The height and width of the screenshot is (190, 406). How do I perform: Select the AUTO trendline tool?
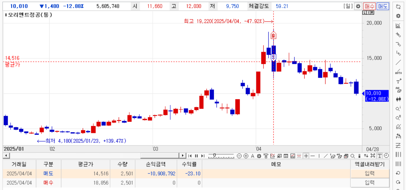(398, 72)
